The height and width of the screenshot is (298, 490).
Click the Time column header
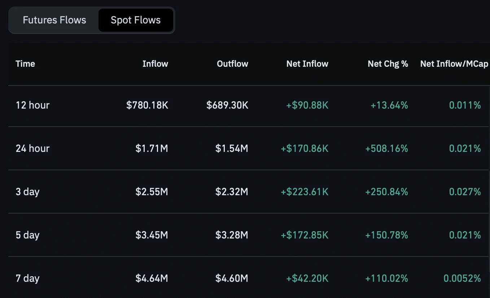(x=25, y=64)
